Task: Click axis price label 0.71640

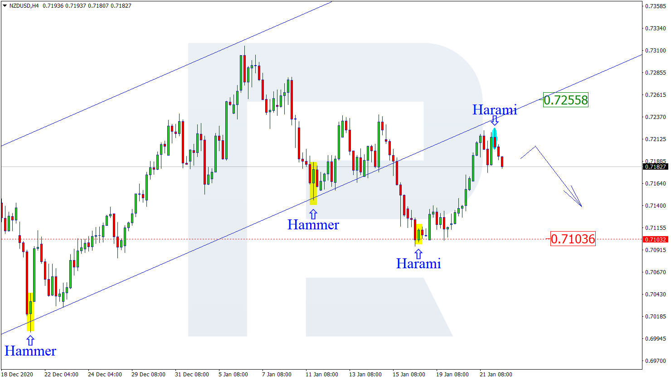Action: [x=656, y=184]
